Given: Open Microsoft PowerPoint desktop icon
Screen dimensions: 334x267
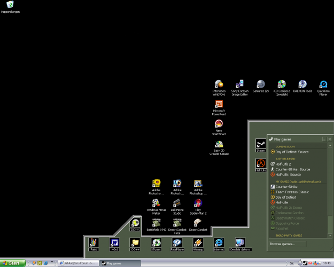Looking at the screenshot, I should pyautogui.click(x=219, y=104).
